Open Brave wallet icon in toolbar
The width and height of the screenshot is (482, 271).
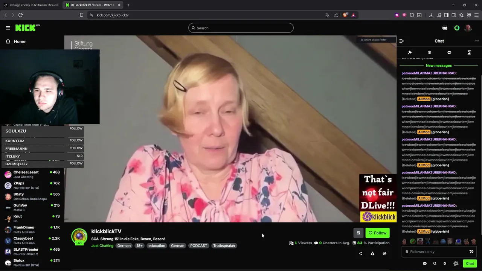(454, 15)
